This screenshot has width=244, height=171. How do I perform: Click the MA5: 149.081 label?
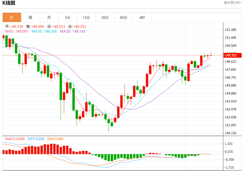tap(17, 31)
